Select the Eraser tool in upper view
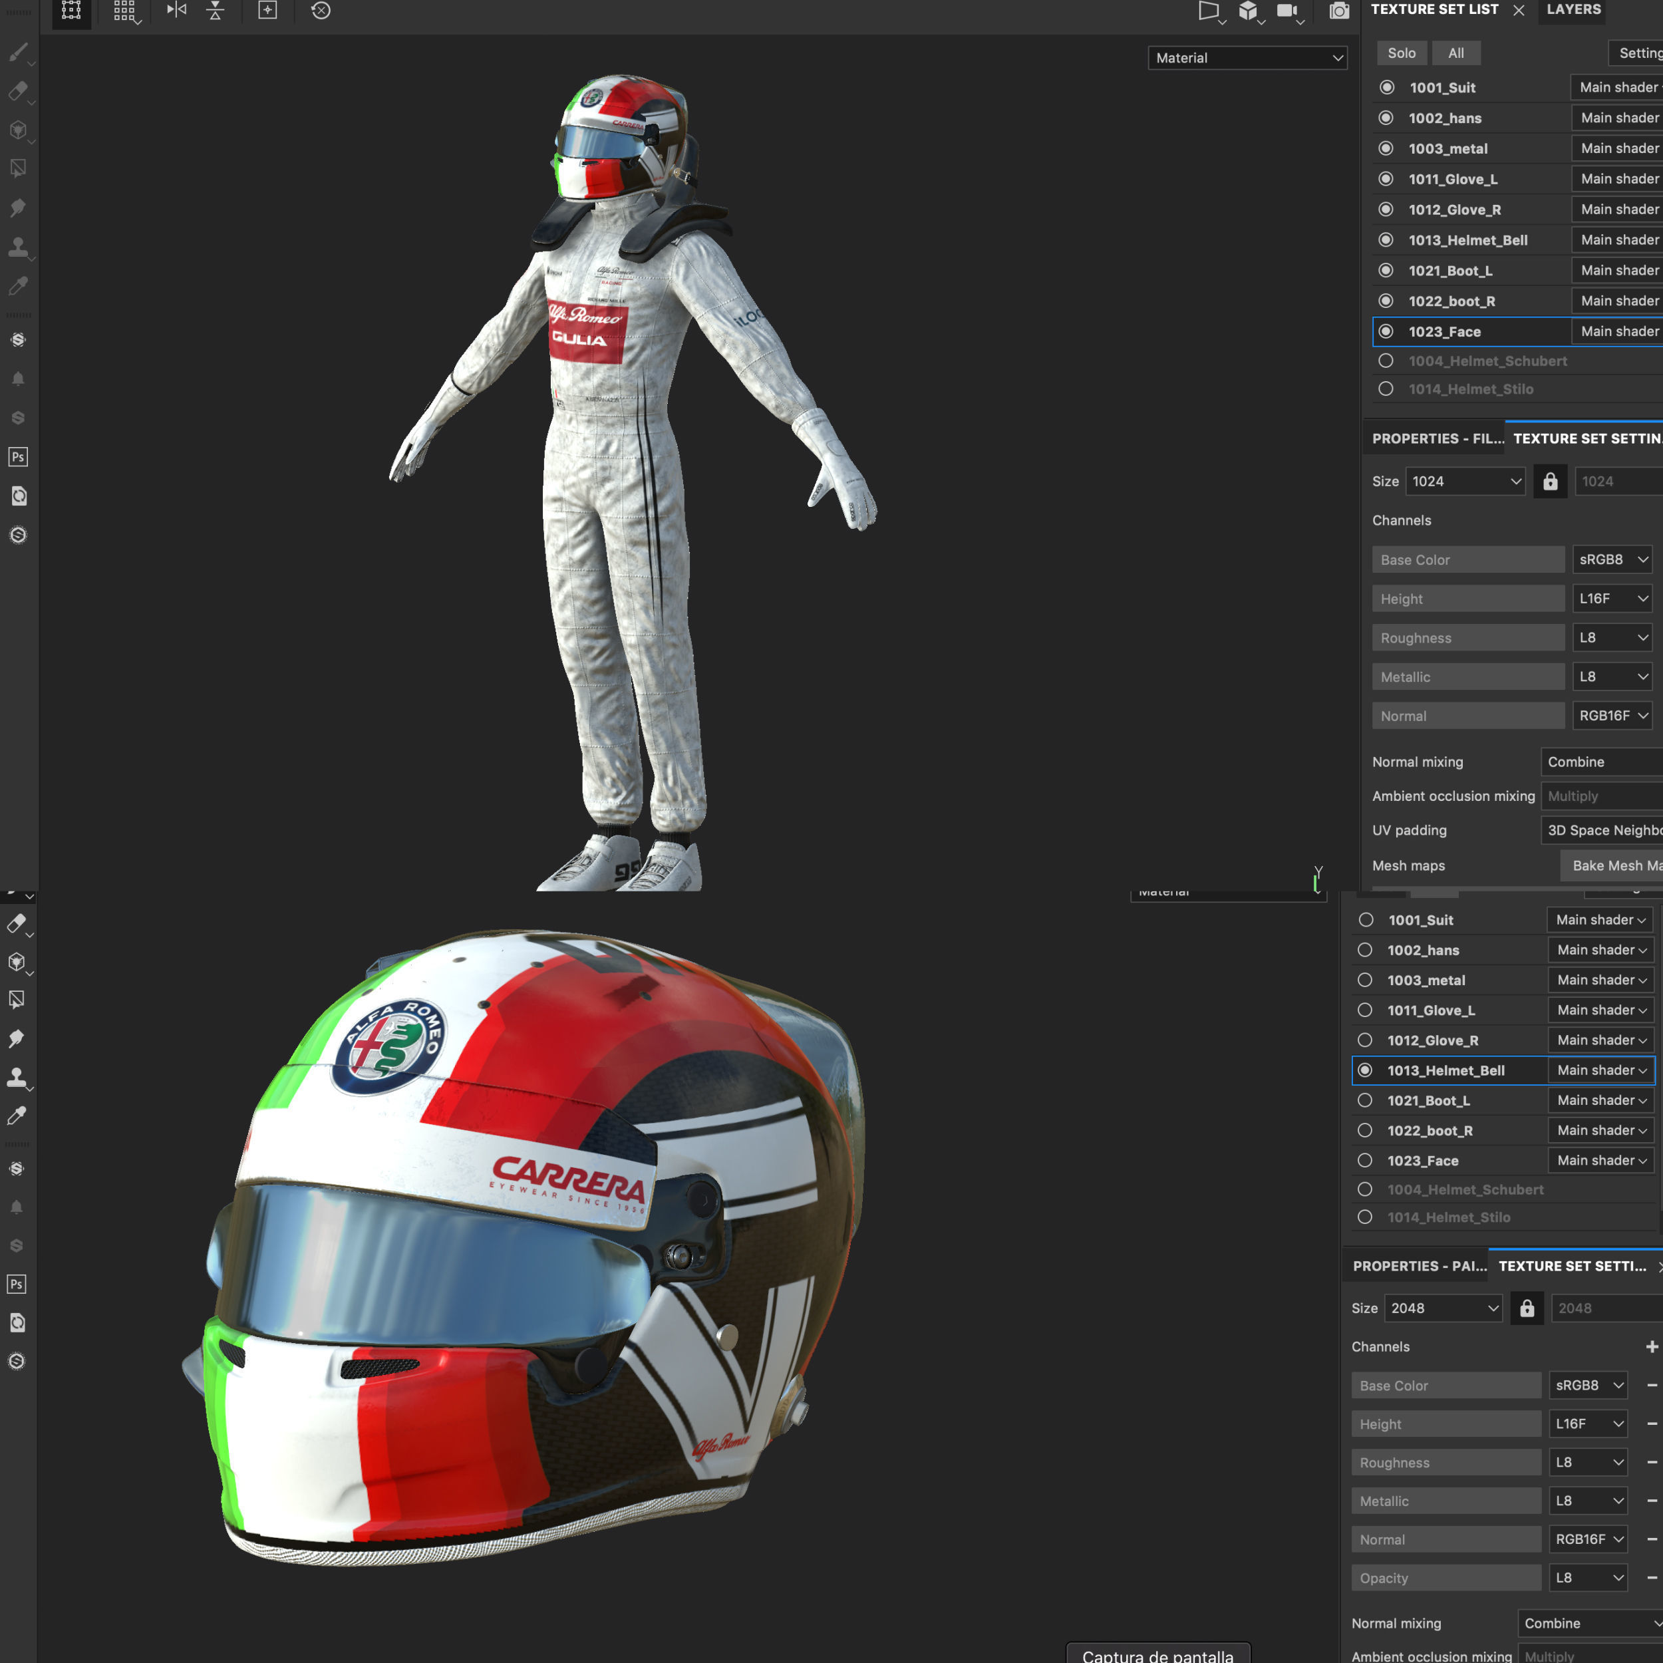This screenshot has height=1663, width=1663. click(x=18, y=90)
